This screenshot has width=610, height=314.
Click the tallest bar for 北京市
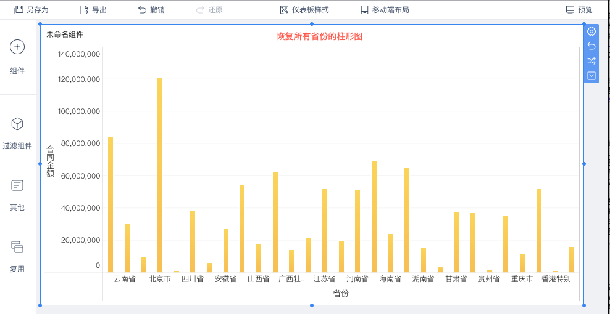[x=160, y=175]
